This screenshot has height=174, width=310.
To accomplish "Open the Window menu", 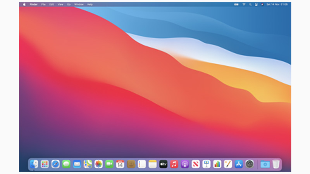I will point(79,4).
